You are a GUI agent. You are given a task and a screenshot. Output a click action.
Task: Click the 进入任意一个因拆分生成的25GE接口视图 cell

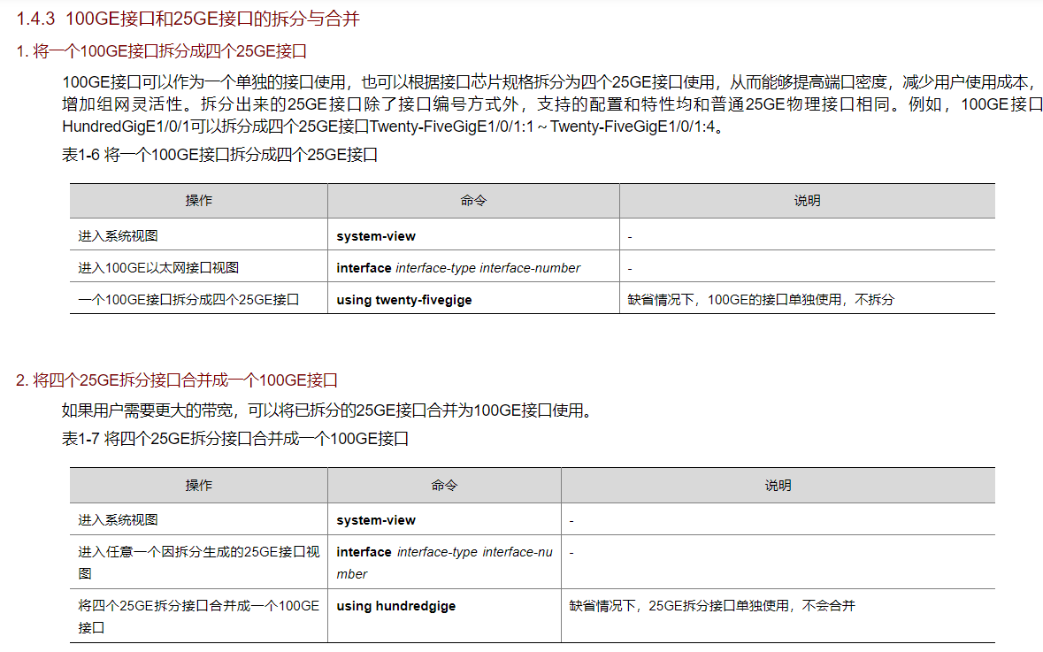pos(198,563)
